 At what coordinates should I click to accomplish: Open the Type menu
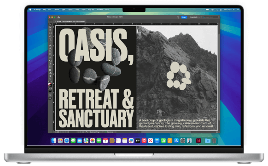pyautogui.click(x=63, y=10)
